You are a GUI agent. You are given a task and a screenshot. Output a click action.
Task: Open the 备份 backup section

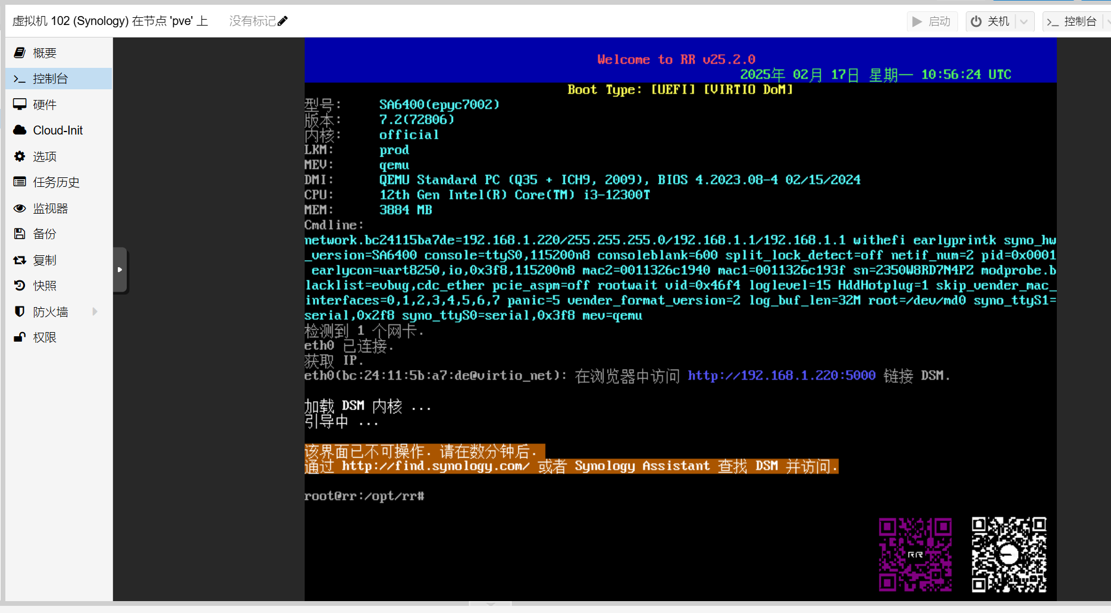click(x=59, y=234)
